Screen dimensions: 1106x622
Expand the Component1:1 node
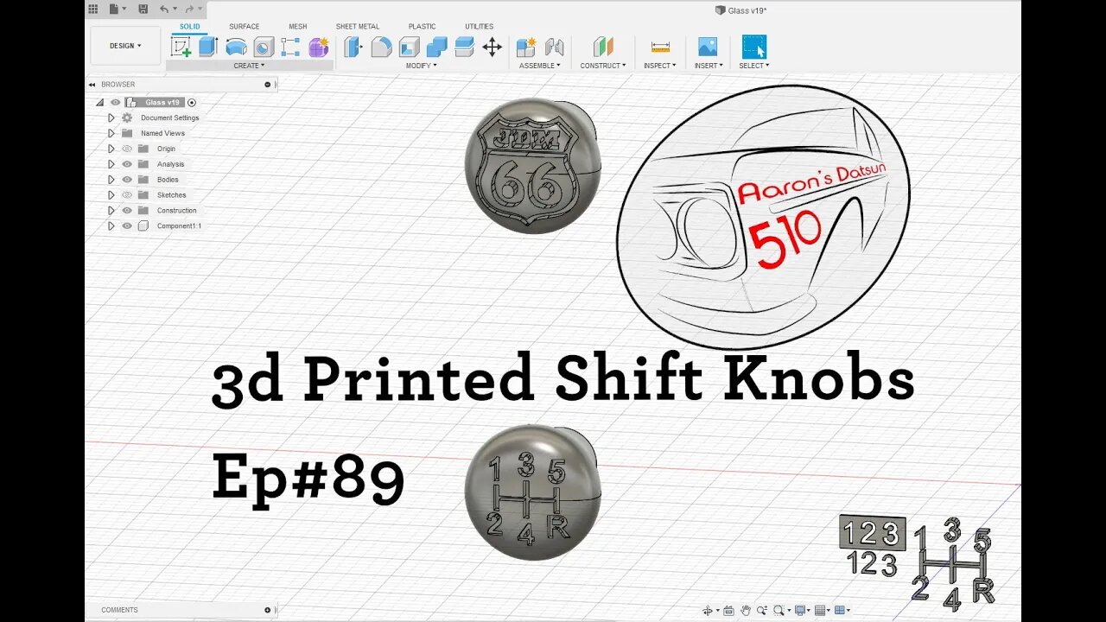click(x=111, y=226)
